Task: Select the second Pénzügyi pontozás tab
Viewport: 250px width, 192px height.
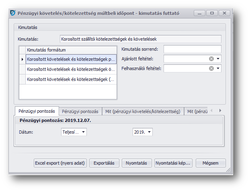Action: pyautogui.click(x=80, y=111)
